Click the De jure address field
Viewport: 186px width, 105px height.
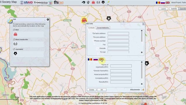click(118, 37)
